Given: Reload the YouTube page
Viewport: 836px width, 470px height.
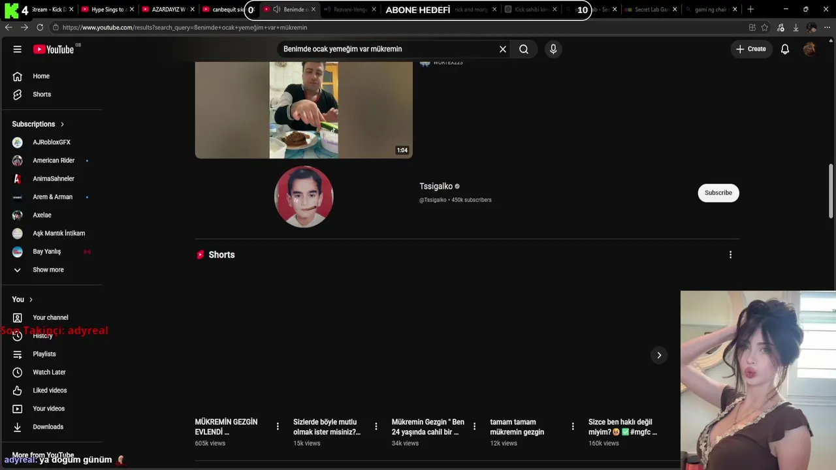Looking at the screenshot, I should (x=40, y=27).
